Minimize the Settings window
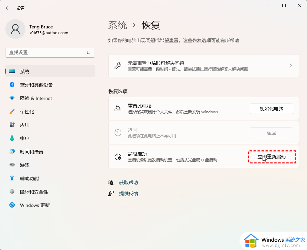The width and height of the screenshot is (307, 250). tap(269, 5)
